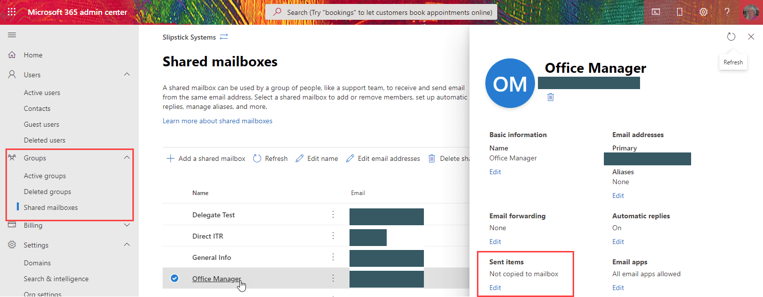Select the Direct ITR mailbox
The height and width of the screenshot is (297, 763).
tap(208, 236)
